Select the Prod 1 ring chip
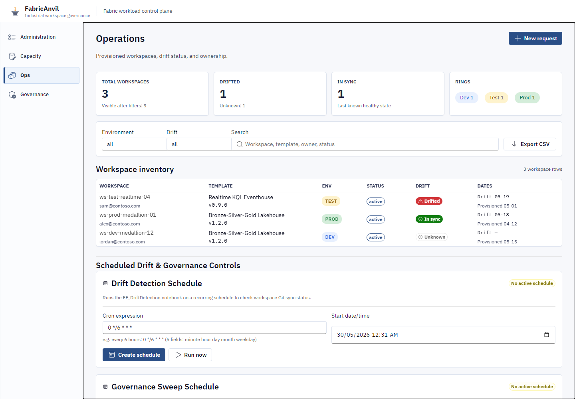This screenshot has width=575, height=399. pos(527,98)
